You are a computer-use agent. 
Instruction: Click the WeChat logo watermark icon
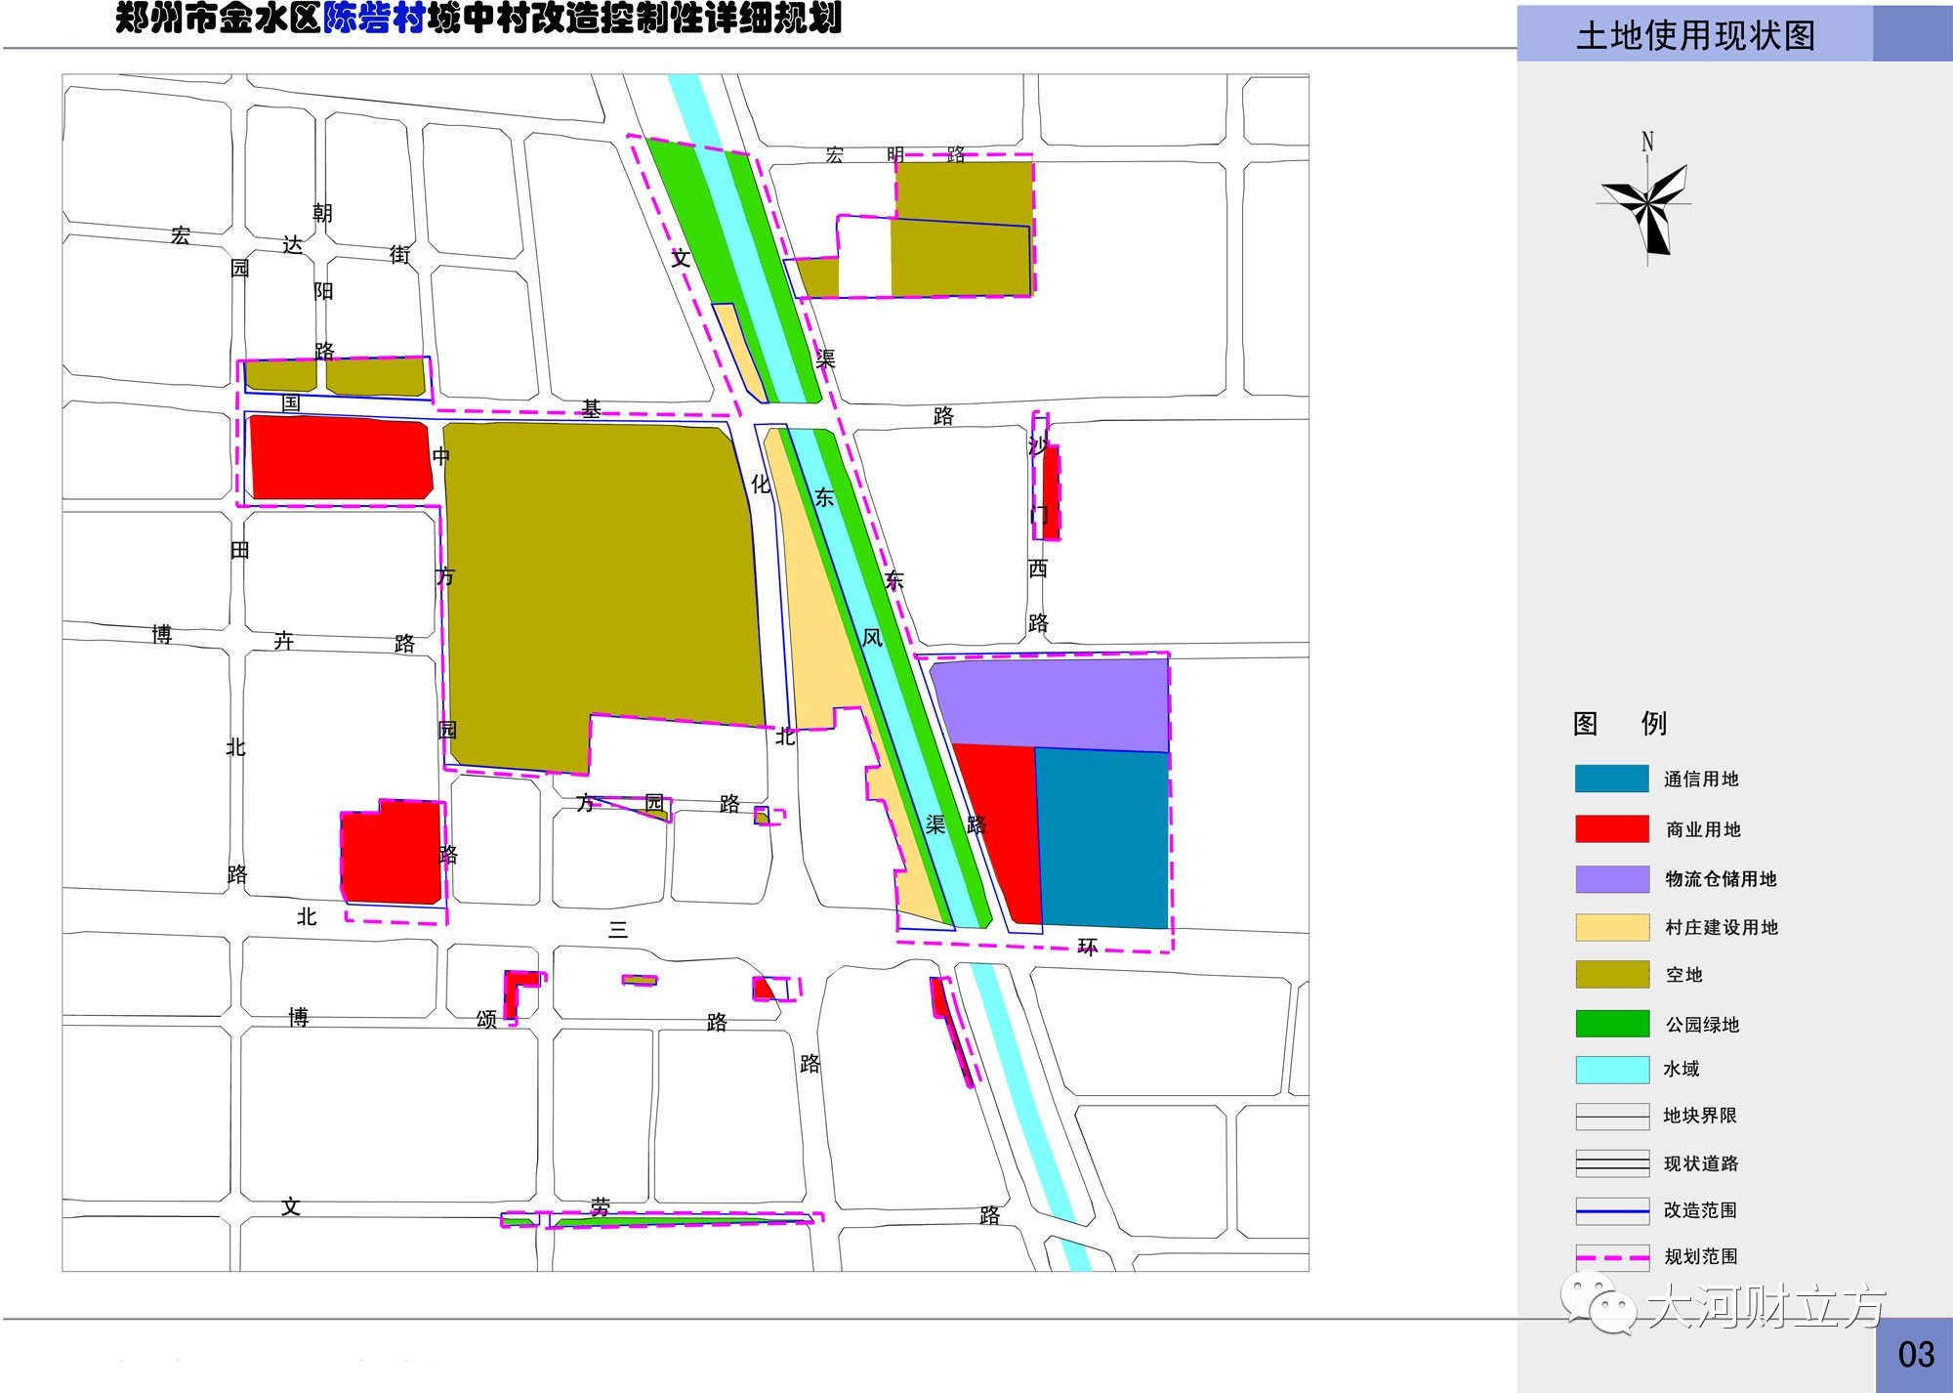(x=1598, y=1304)
